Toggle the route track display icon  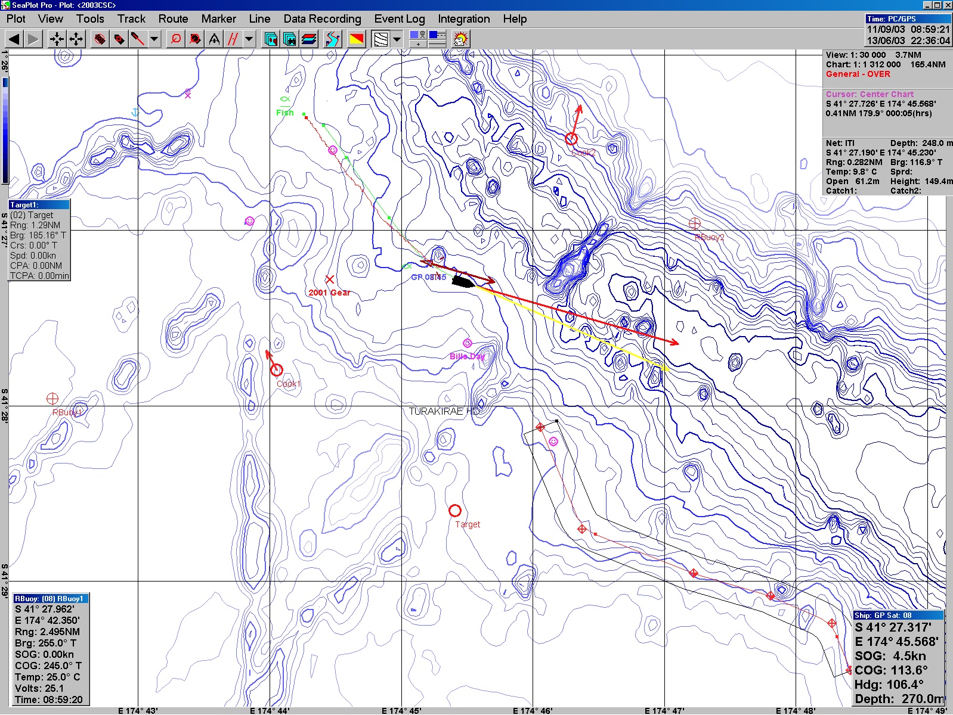[332, 39]
